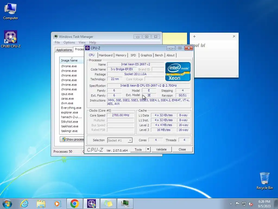Screen dimensions: 278x209
Task: Add a new sticky note with plus
Action: click(x=194, y=36)
